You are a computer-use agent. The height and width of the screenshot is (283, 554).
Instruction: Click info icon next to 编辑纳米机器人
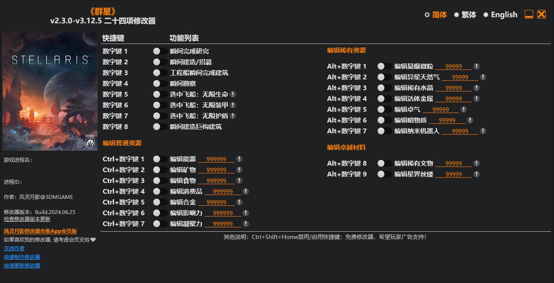pos(483,131)
